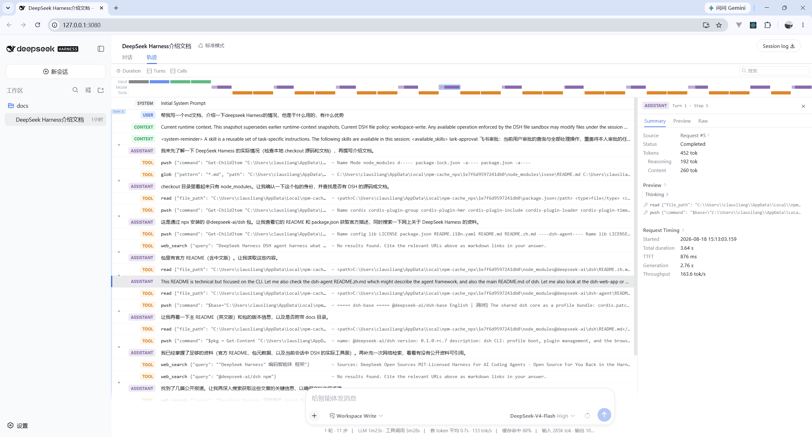Open a new browser tab
The height and width of the screenshot is (437, 812).
[x=116, y=8]
